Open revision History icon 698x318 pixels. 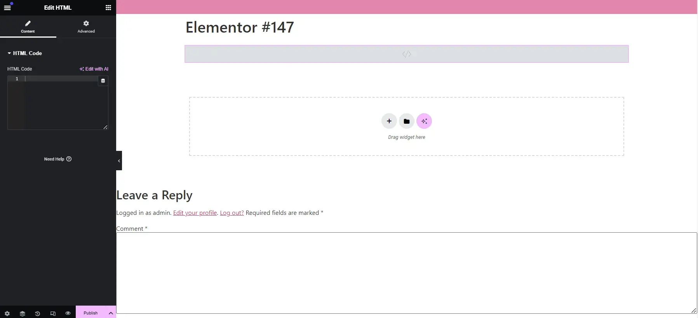click(x=38, y=313)
